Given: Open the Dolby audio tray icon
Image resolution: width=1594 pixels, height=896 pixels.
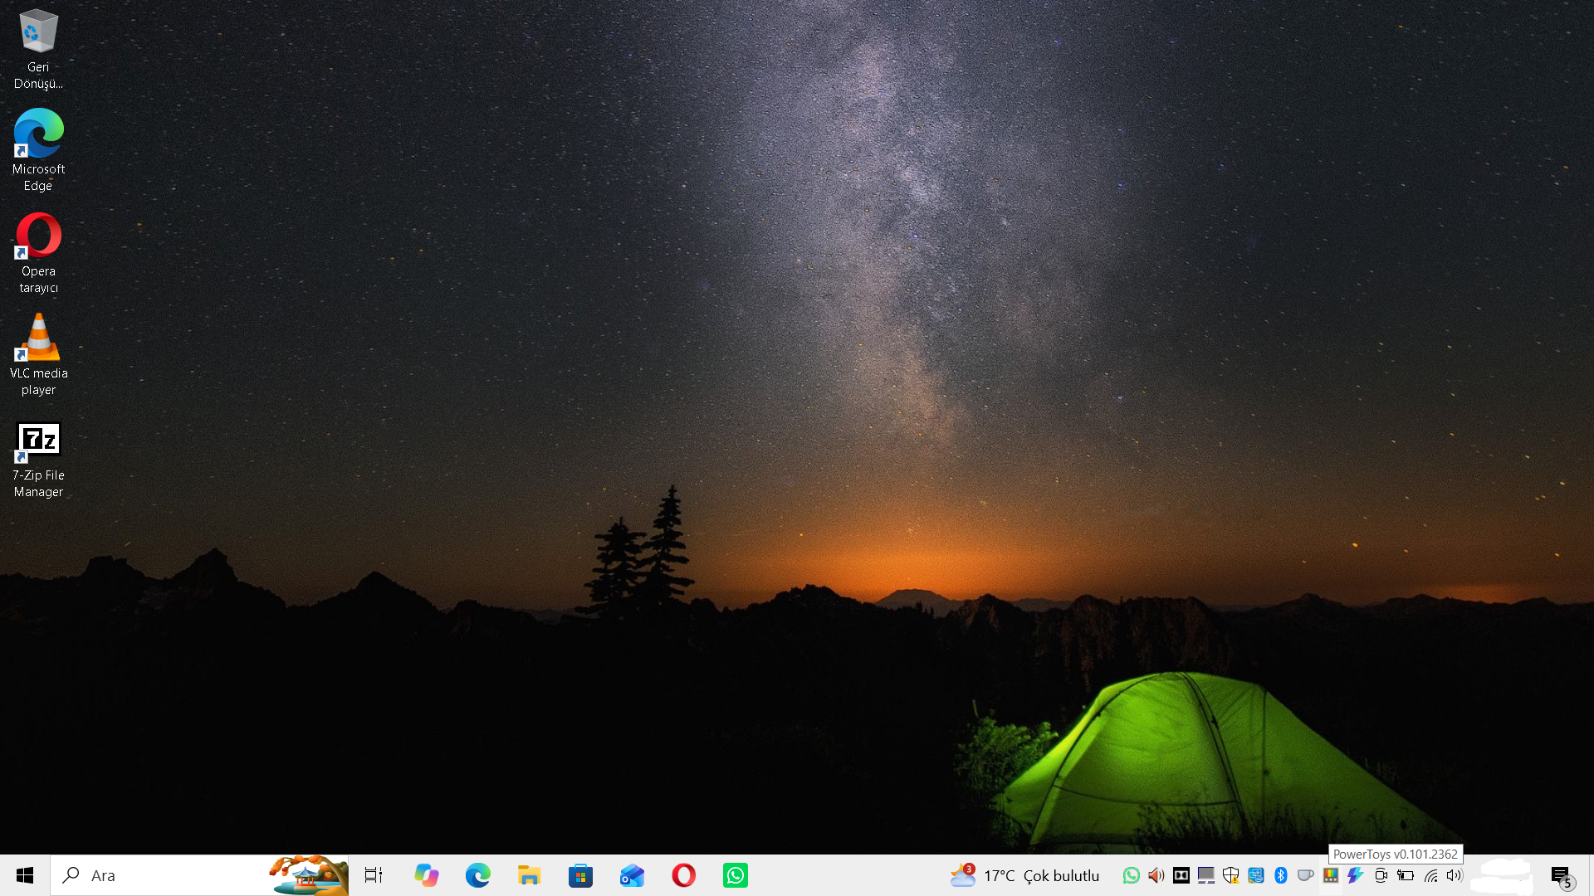Looking at the screenshot, I should click(x=1181, y=875).
